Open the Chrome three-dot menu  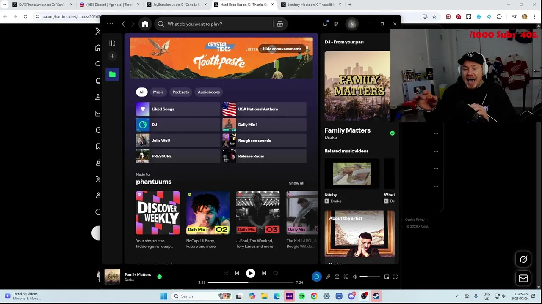coord(534,16)
